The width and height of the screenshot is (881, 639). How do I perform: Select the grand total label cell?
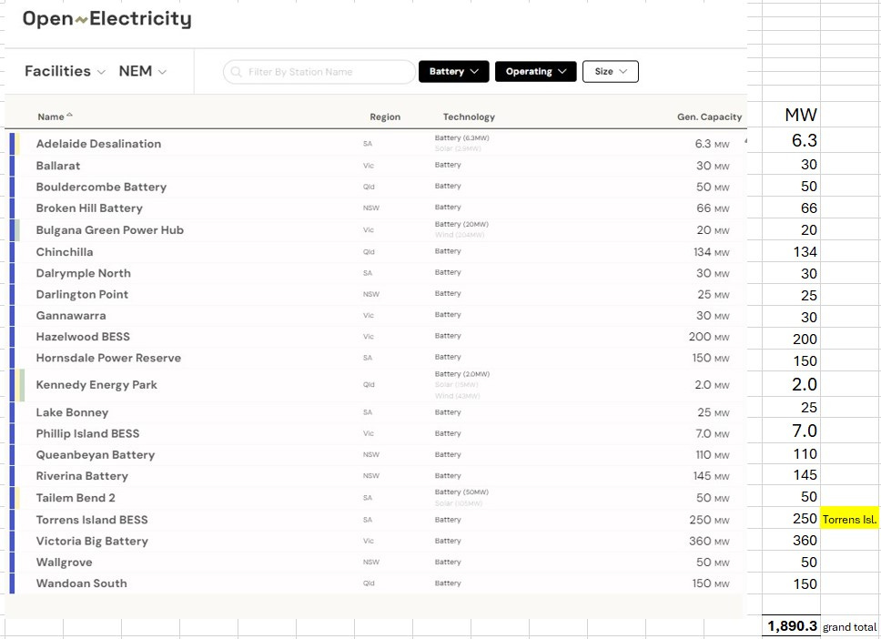[849, 627]
